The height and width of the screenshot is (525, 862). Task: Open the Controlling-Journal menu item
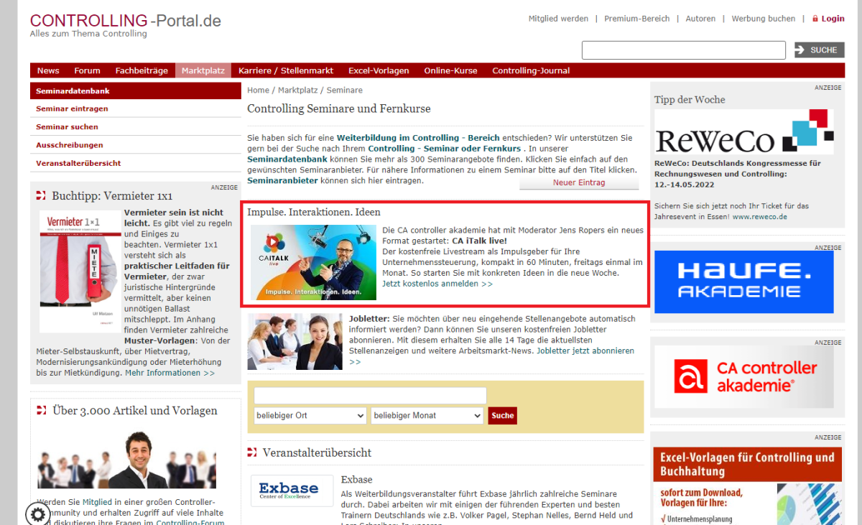pos(531,70)
